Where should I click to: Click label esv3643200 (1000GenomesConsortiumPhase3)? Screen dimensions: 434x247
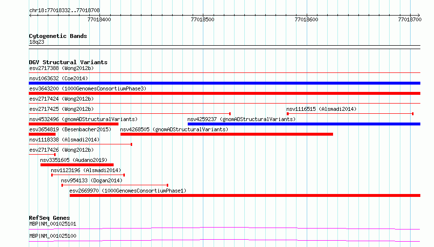(x=88, y=88)
